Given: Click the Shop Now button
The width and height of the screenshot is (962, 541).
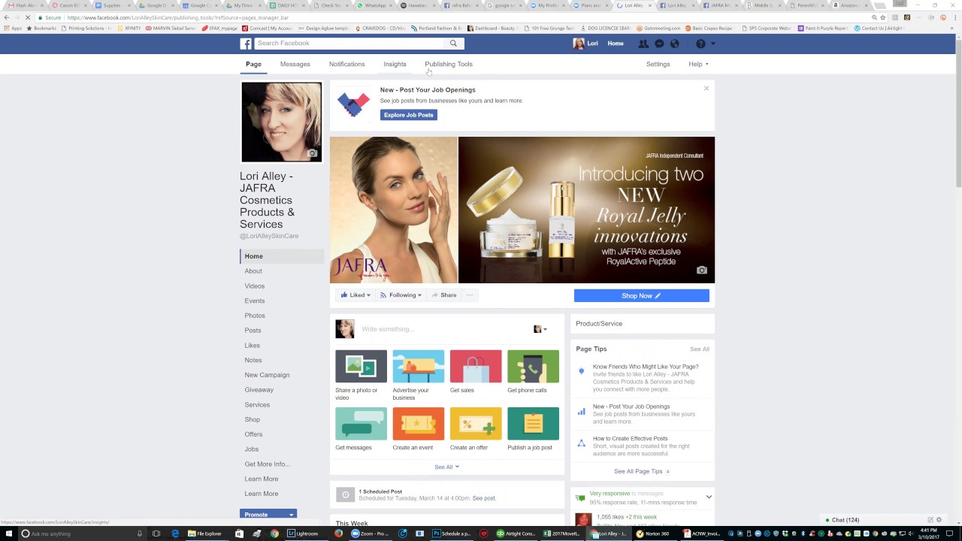Looking at the screenshot, I should tap(641, 295).
